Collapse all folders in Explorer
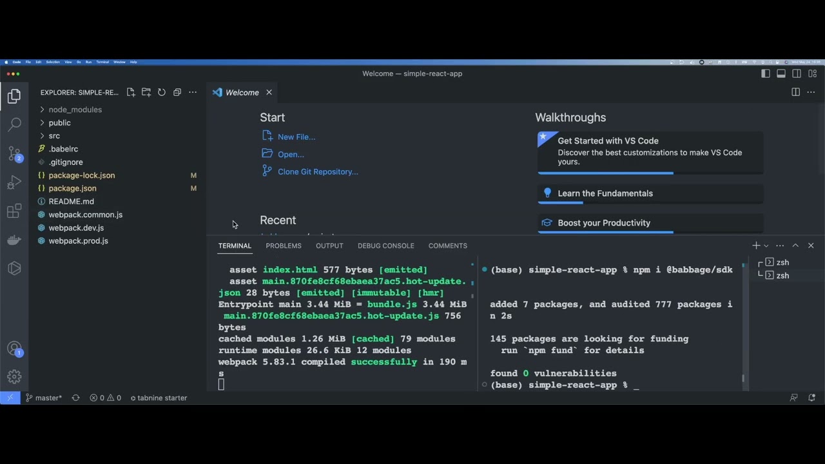 [x=177, y=92]
